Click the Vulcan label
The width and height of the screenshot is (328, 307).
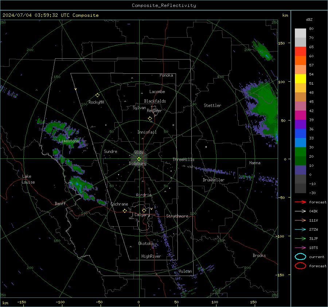(x=185, y=271)
